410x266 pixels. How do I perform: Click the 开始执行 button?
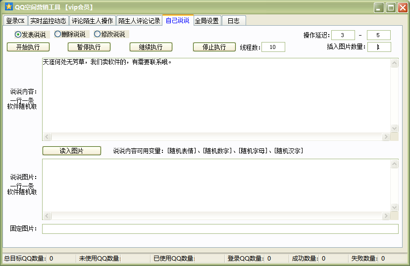[28, 47]
